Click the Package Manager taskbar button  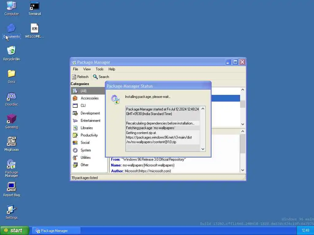click(56, 231)
